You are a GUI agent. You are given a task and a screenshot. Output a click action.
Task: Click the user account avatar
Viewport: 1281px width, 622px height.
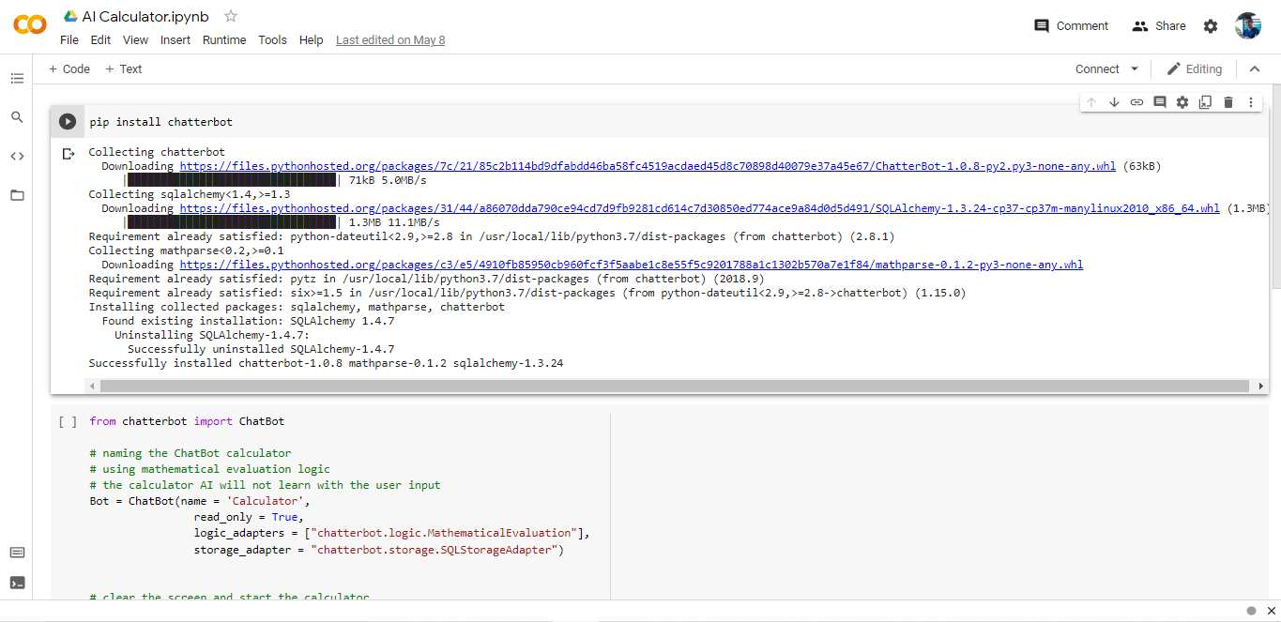(1248, 26)
